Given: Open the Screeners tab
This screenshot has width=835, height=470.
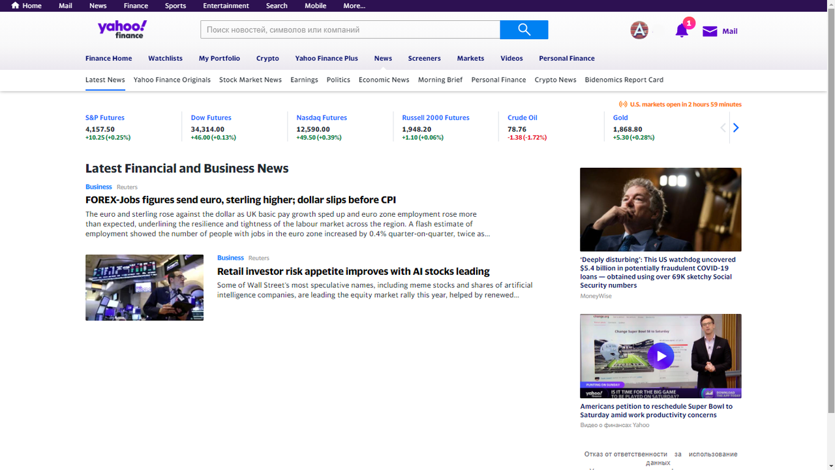Looking at the screenshot, I should [x=425, y=58].
